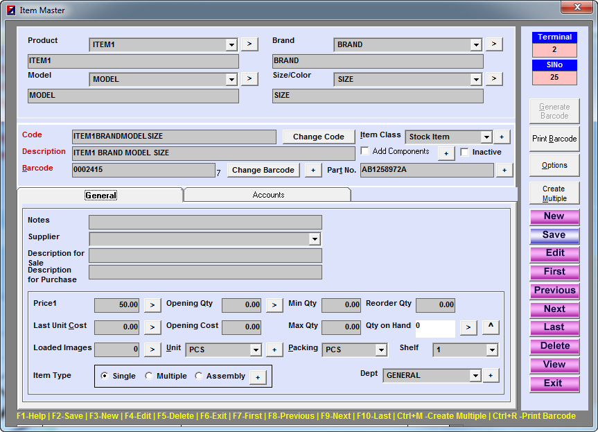598x432 pixels.
Task: Select the Assembly item type radio button
Action: (x=199, y=376)
